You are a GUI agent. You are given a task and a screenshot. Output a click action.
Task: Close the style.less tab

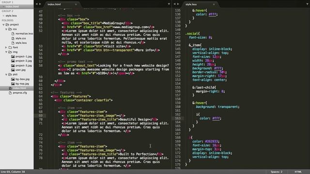tap(214, 4)
